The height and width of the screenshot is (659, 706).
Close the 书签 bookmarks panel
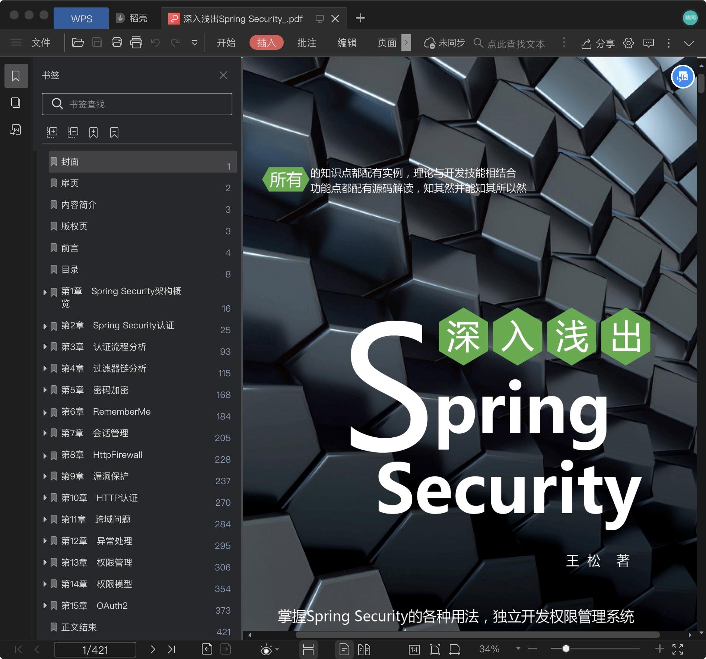pos(223,75)
